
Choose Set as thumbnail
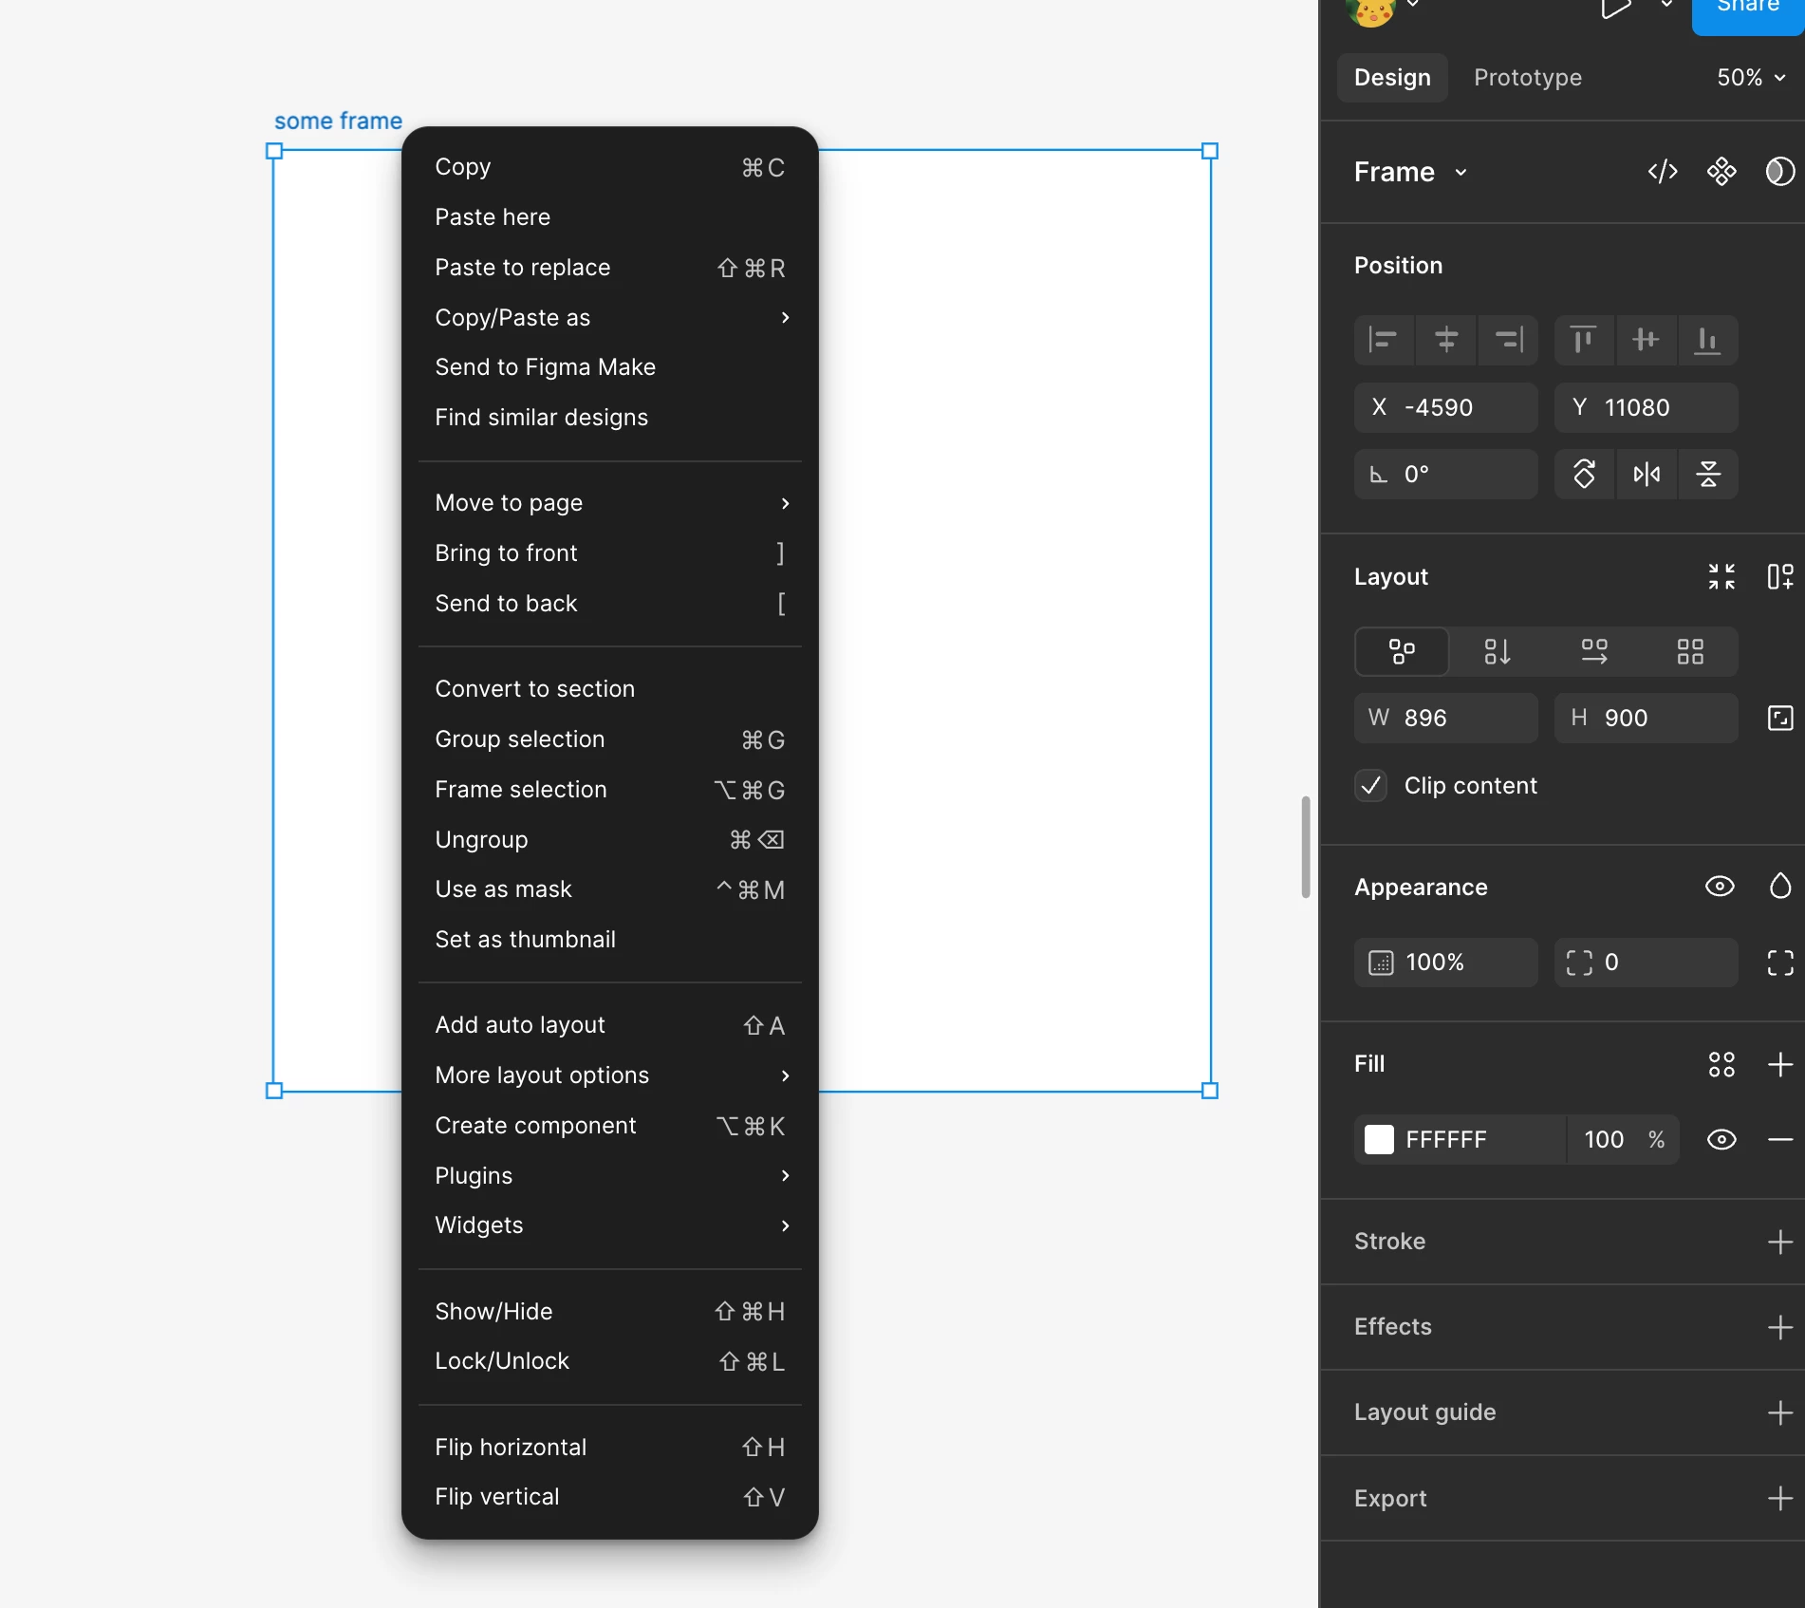pos(610,940)
